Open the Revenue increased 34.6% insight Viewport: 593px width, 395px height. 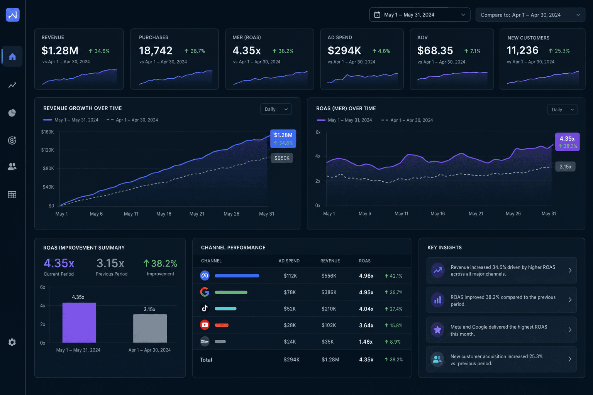coord(502,270)
